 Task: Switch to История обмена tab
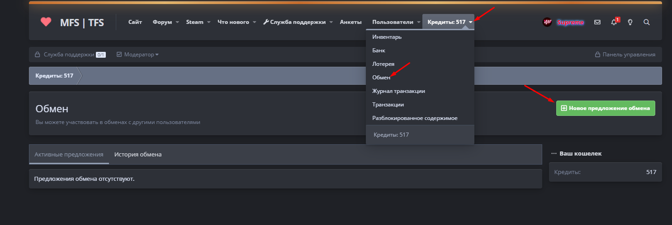point(138,154)
